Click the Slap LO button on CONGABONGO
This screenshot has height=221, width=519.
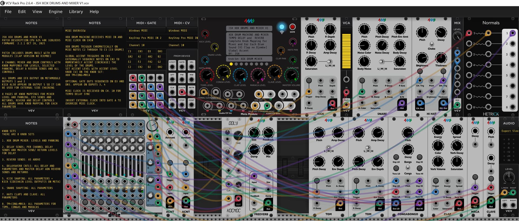[396, 157]
